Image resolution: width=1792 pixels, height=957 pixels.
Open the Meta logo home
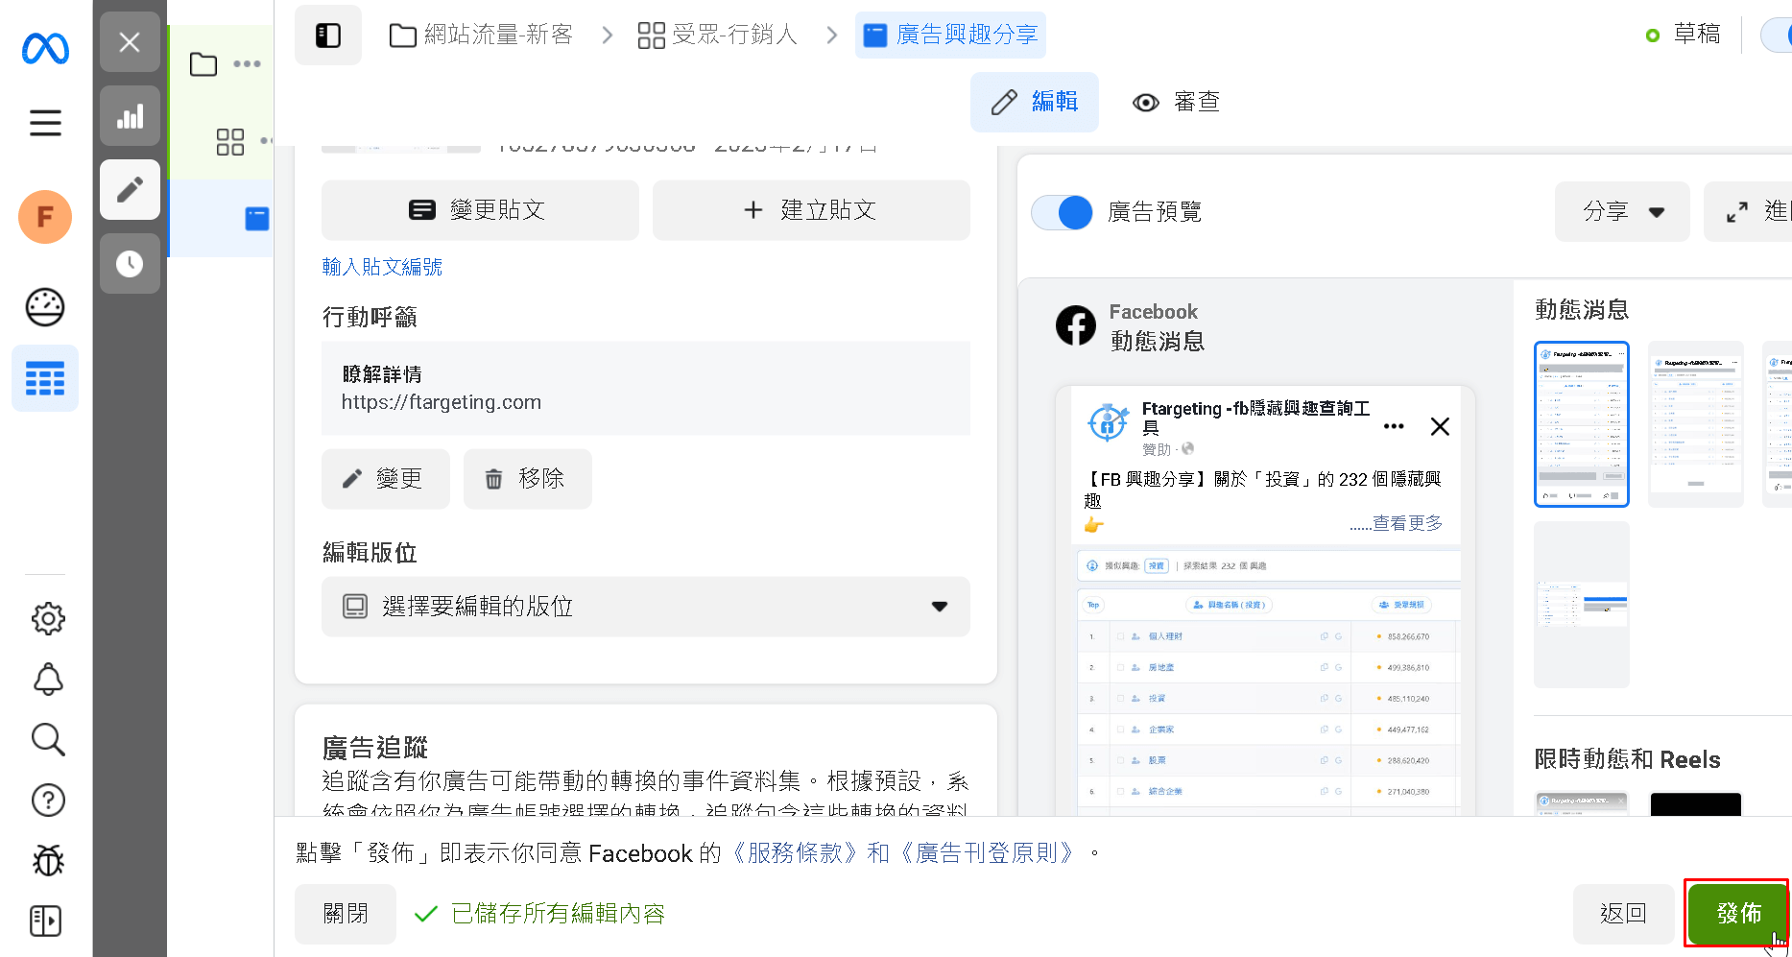pyautogui.click(x=45, y=48)
